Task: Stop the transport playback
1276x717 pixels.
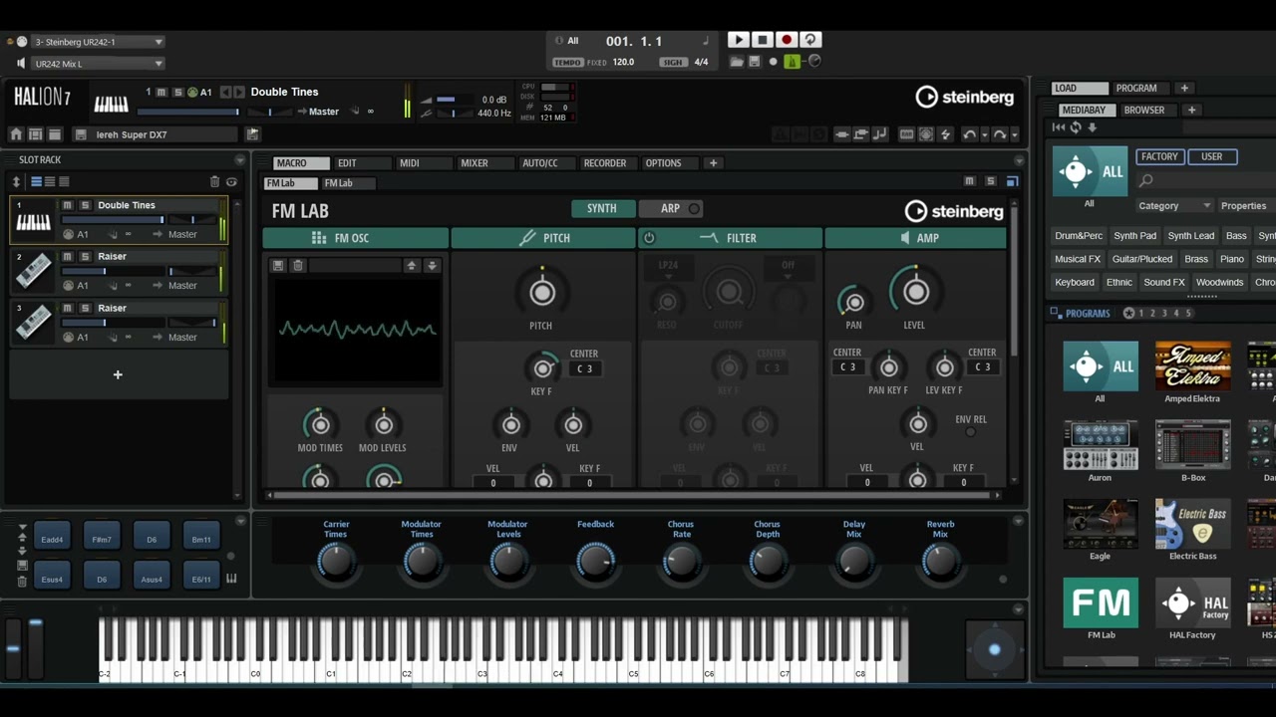Action: click(763, 40)
